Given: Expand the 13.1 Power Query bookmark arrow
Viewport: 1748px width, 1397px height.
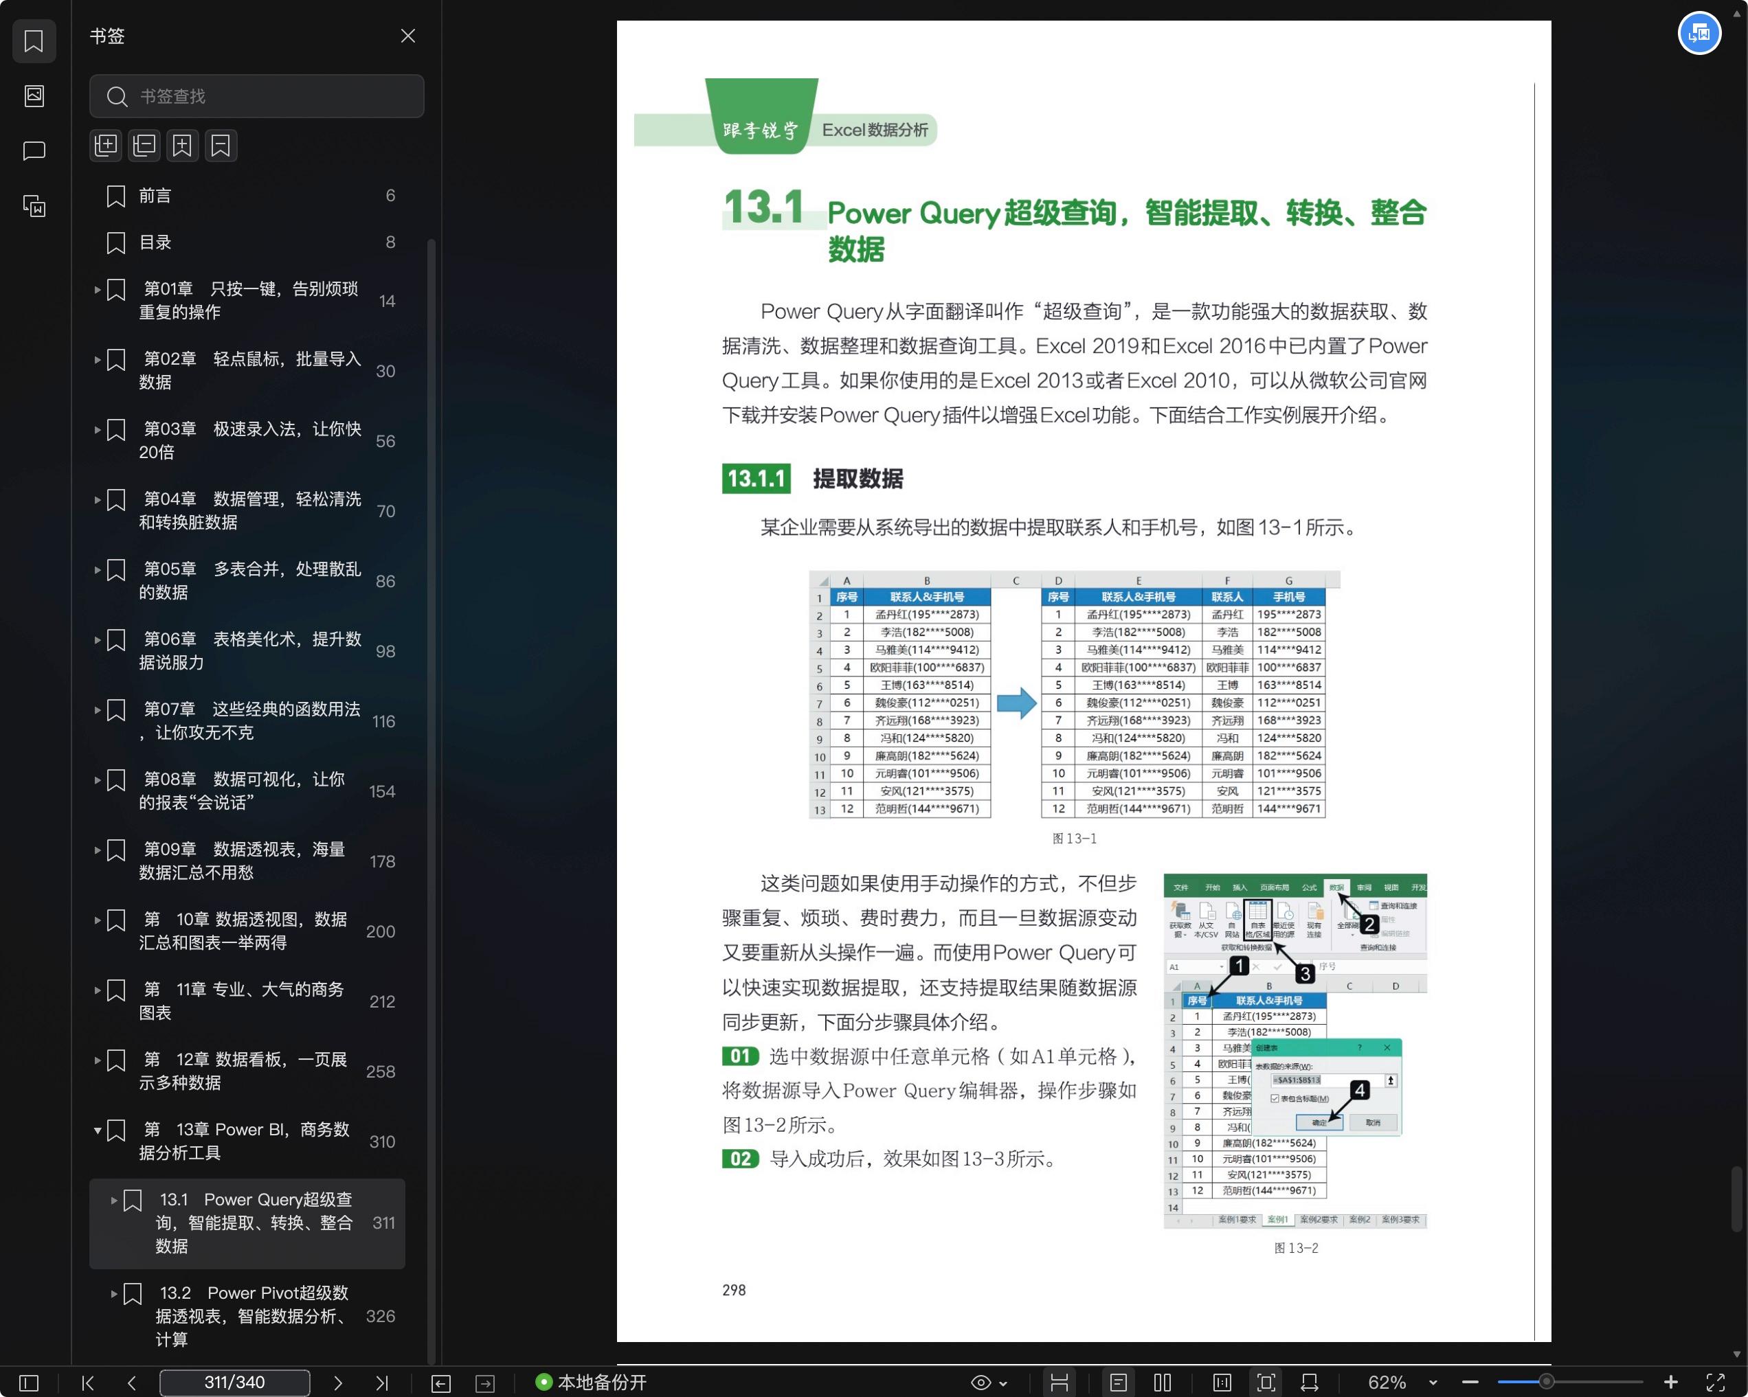Looking at the screenshot, I should (113, 1200).
